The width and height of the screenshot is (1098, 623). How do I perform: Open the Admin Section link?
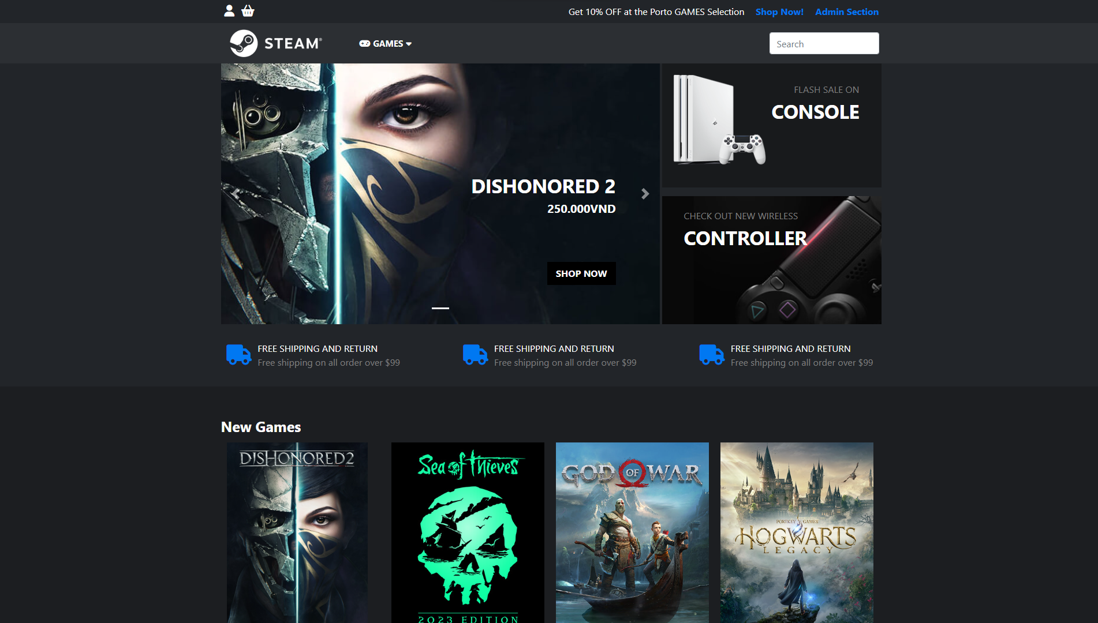(x=846, y=12)
